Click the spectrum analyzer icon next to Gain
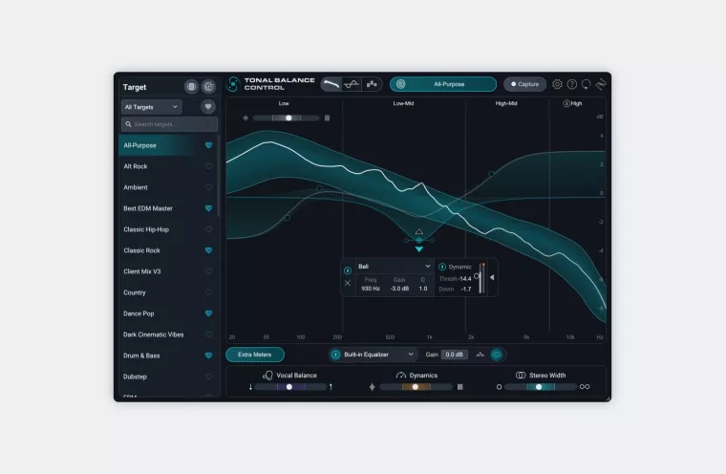Viewport: 726px width, 474px height. 480,355
